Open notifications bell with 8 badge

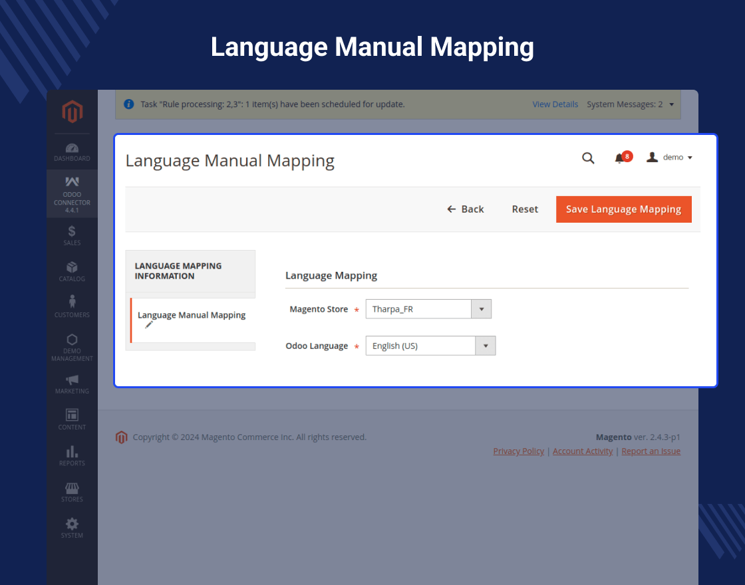[623, 158]
